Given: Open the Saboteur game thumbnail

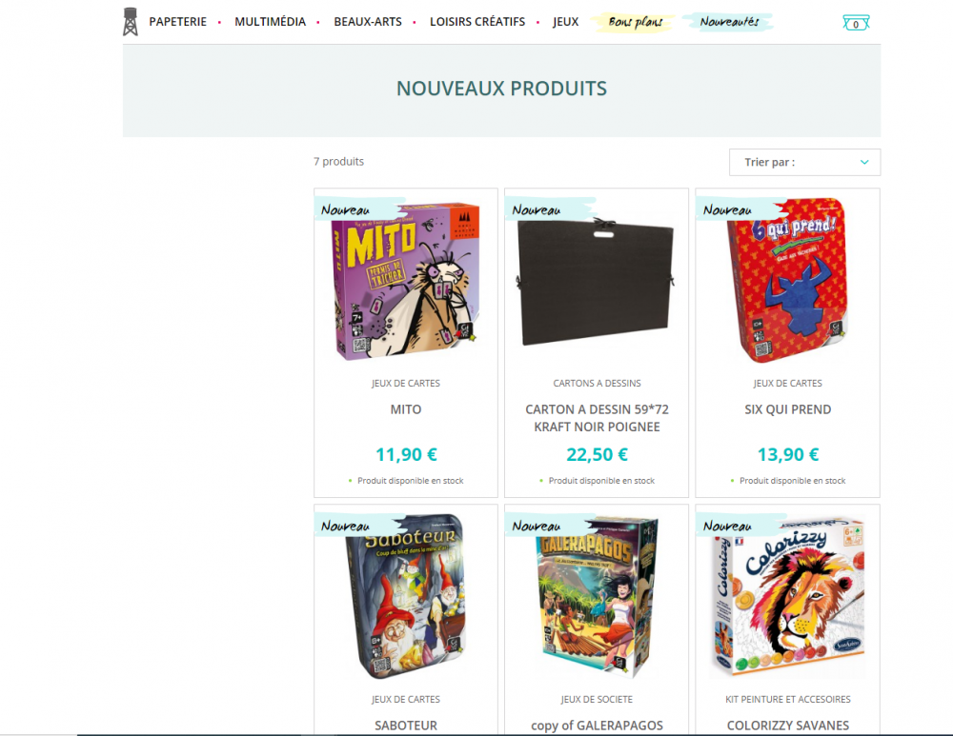Looking at the screenshot, I should [405, 596].
